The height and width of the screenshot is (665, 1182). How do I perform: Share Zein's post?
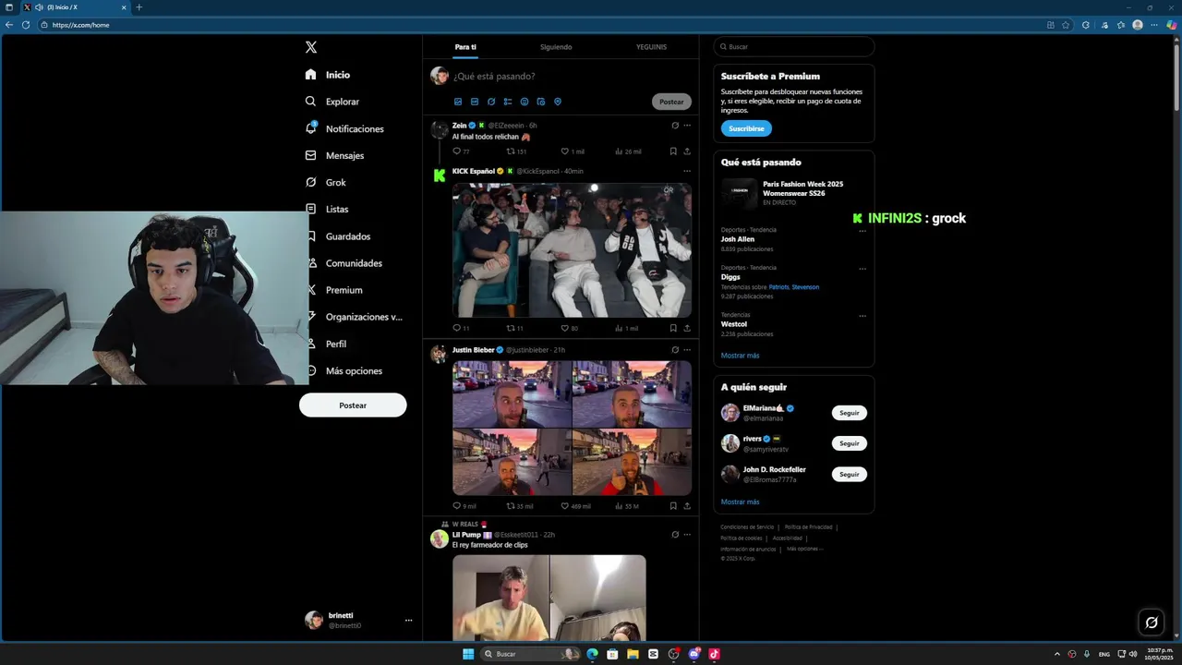tap(687, 151)
